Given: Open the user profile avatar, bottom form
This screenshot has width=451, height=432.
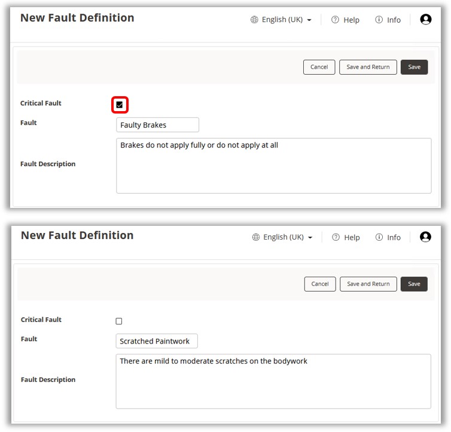Looking at the screenshot, I should pyautogui.click(x=425, y=237).
